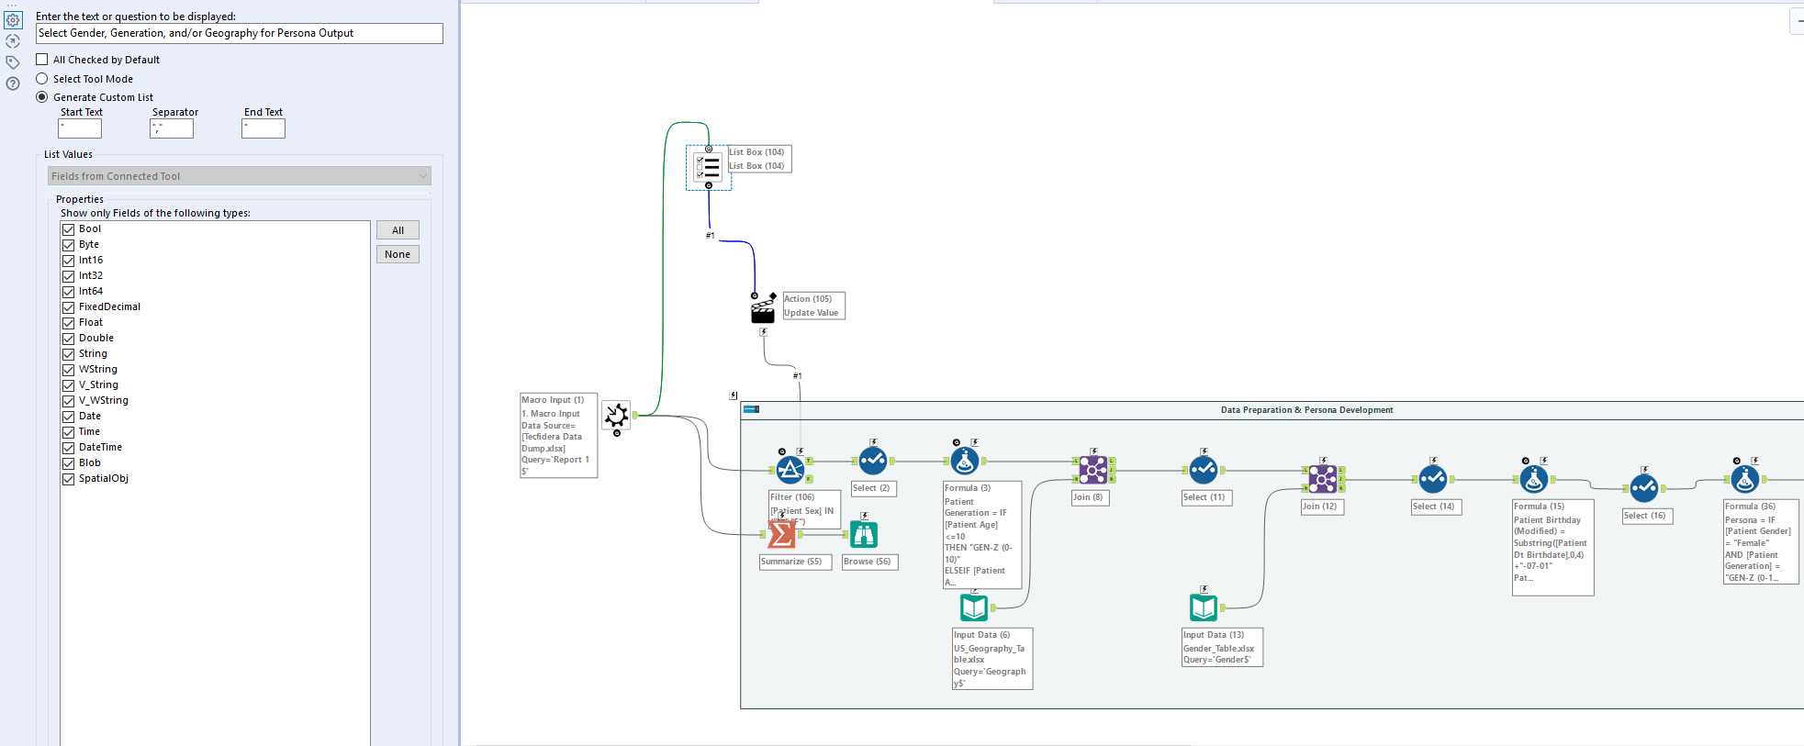Select the Select (2) tool icon

coord(873,461)
